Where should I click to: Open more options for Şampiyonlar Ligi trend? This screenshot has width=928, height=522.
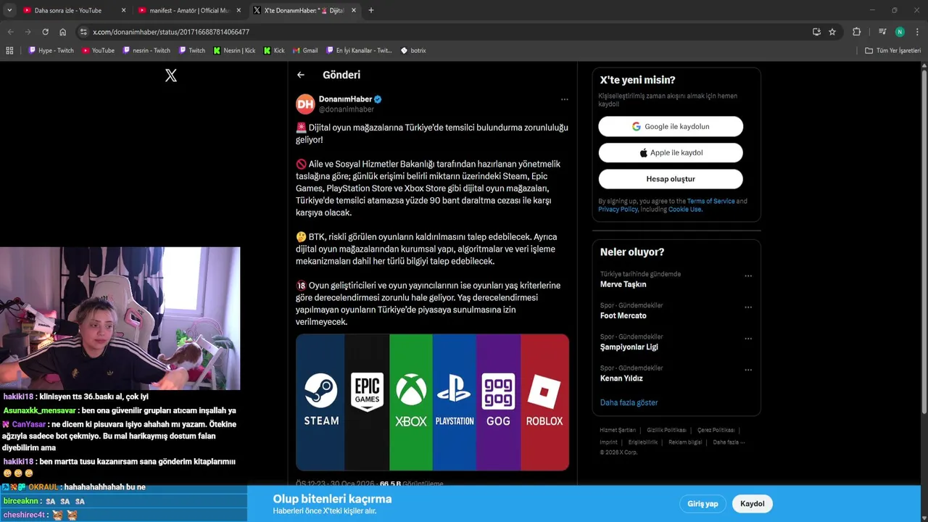(748, 339)
